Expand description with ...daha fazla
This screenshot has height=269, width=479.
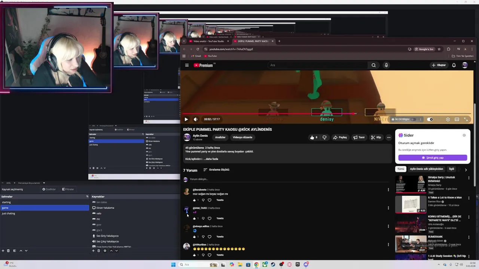pyautogui.click(x=211, y=159)
